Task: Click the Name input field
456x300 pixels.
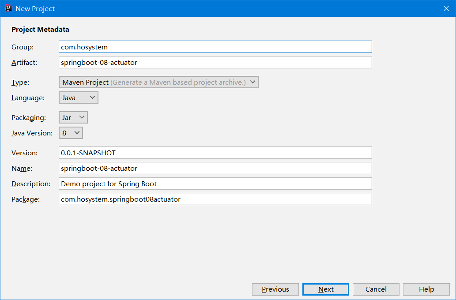Action: (215, 168)
